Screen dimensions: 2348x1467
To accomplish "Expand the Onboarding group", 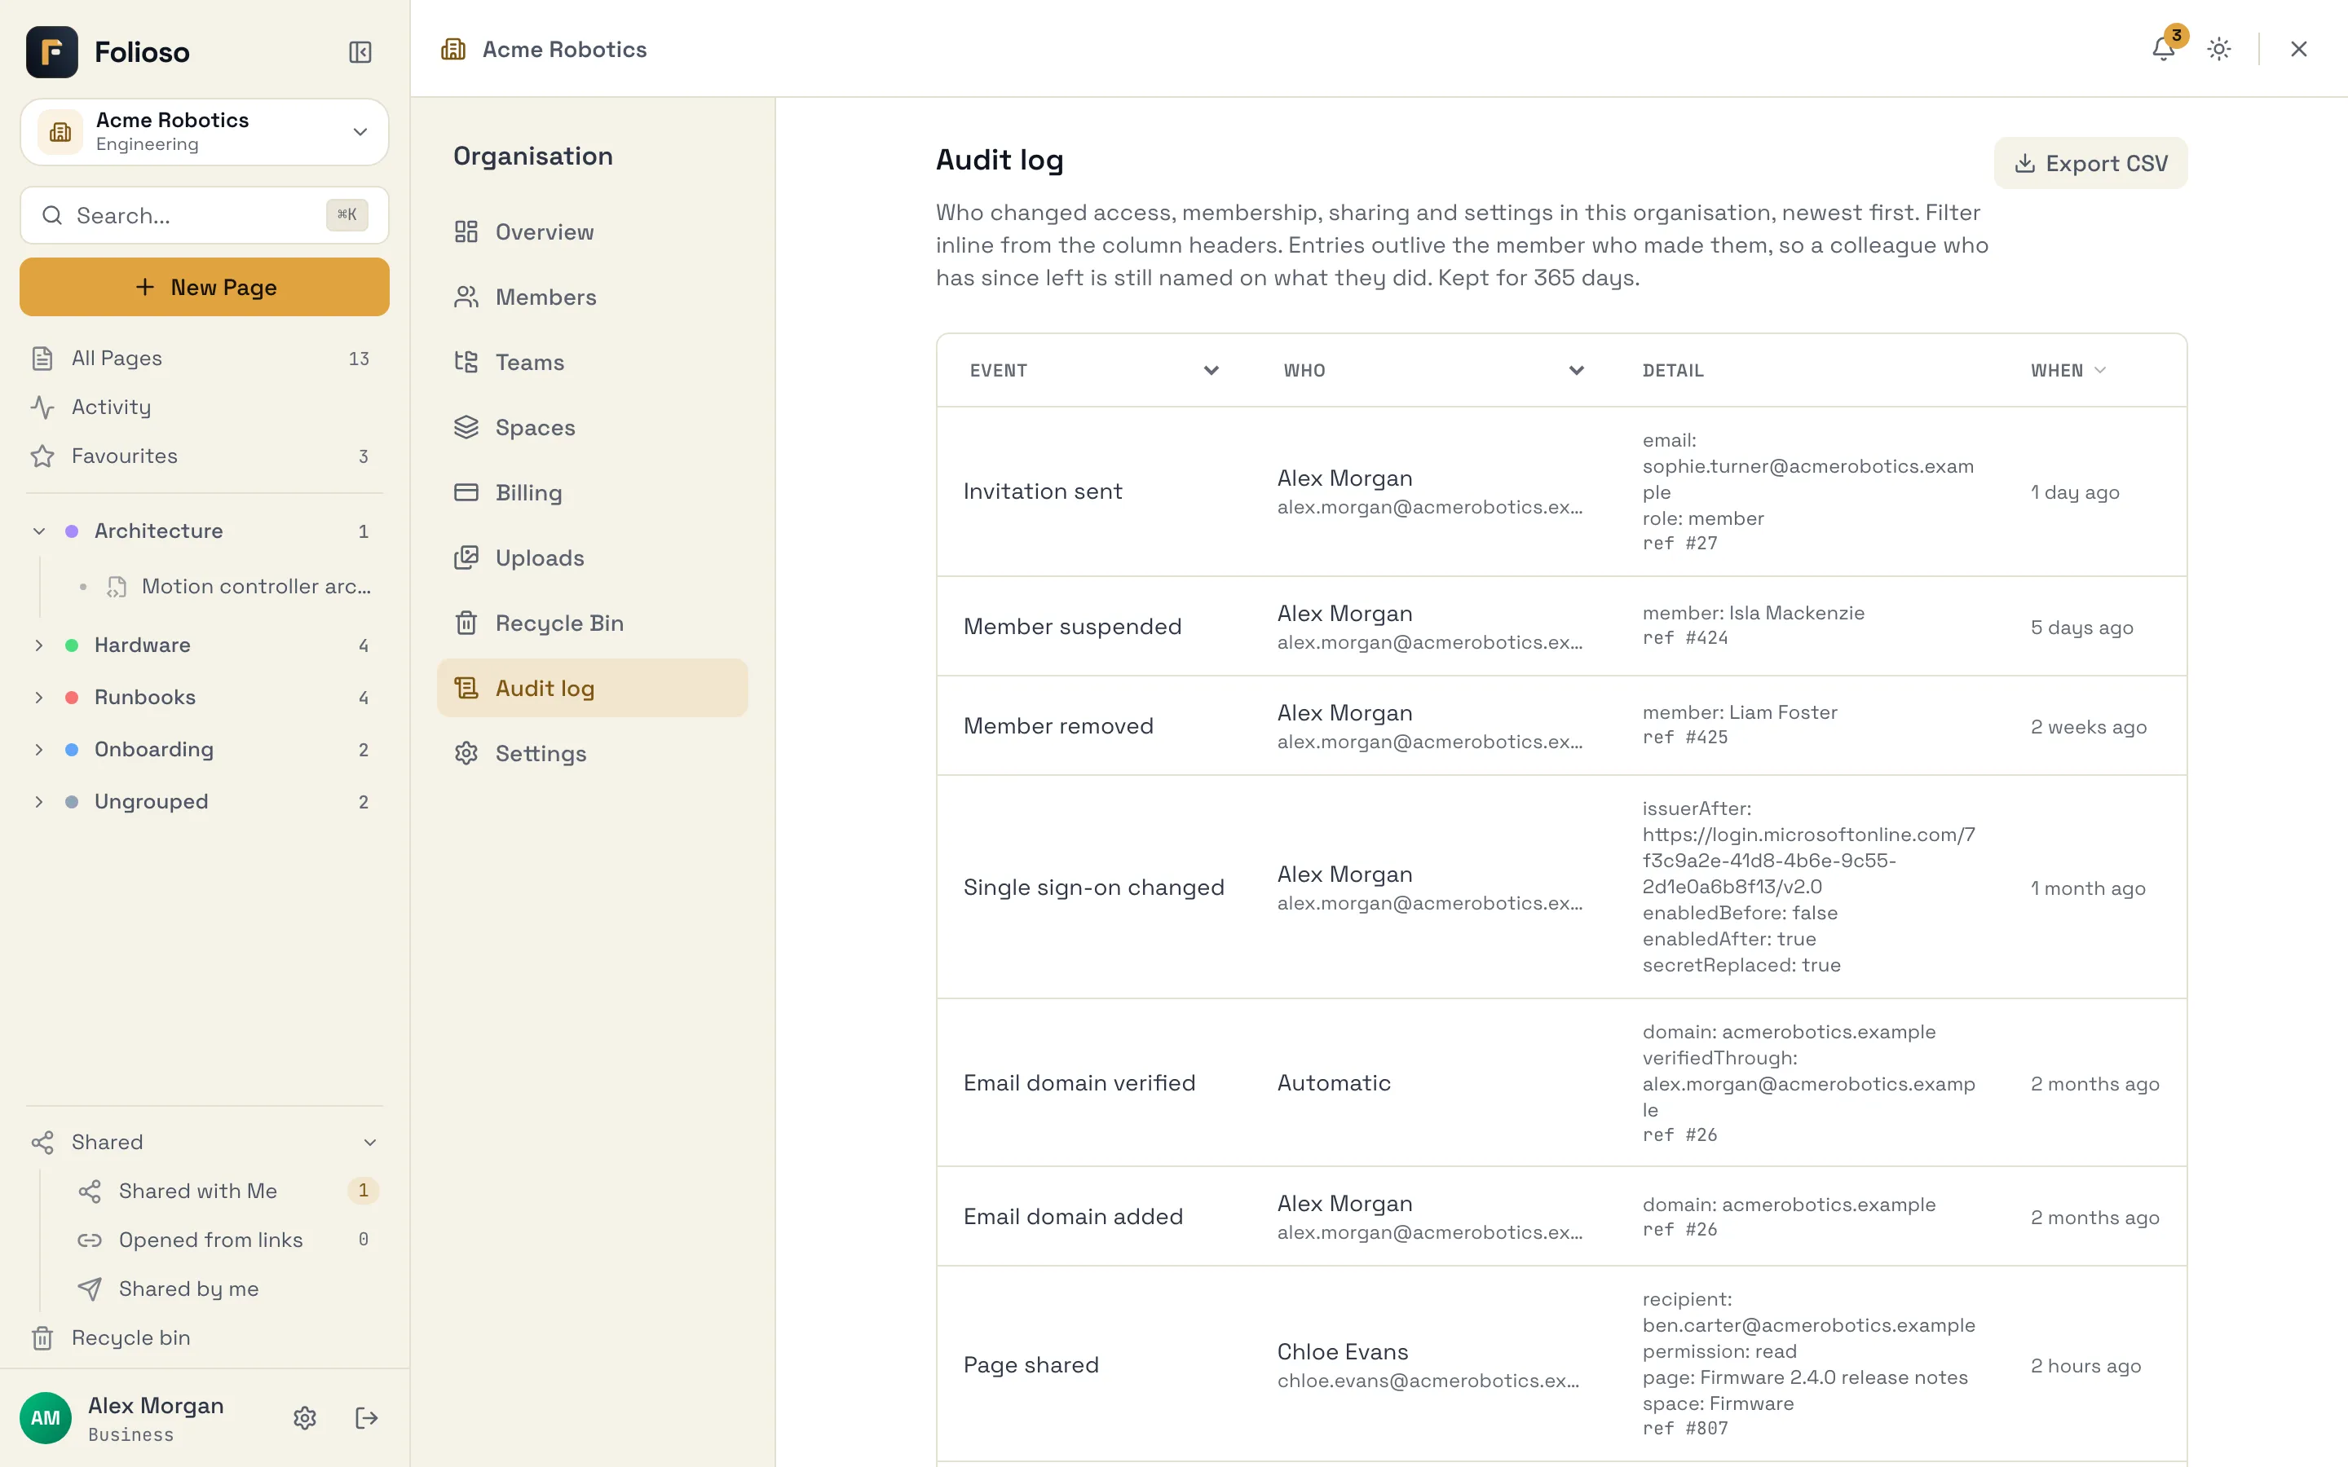I will pyautogui.click(x=39, y=749).
